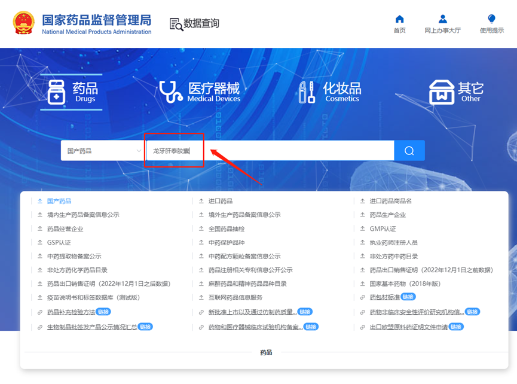Open 境外生产药品备案信息公示
Screen dimensions: 517x384
point(244,215)
